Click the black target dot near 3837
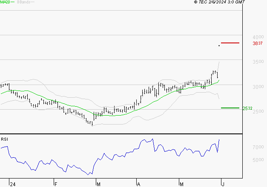267x187 pixels. (x=219, y=45)
